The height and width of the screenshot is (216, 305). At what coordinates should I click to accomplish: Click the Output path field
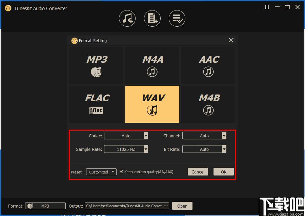point(124,206)
